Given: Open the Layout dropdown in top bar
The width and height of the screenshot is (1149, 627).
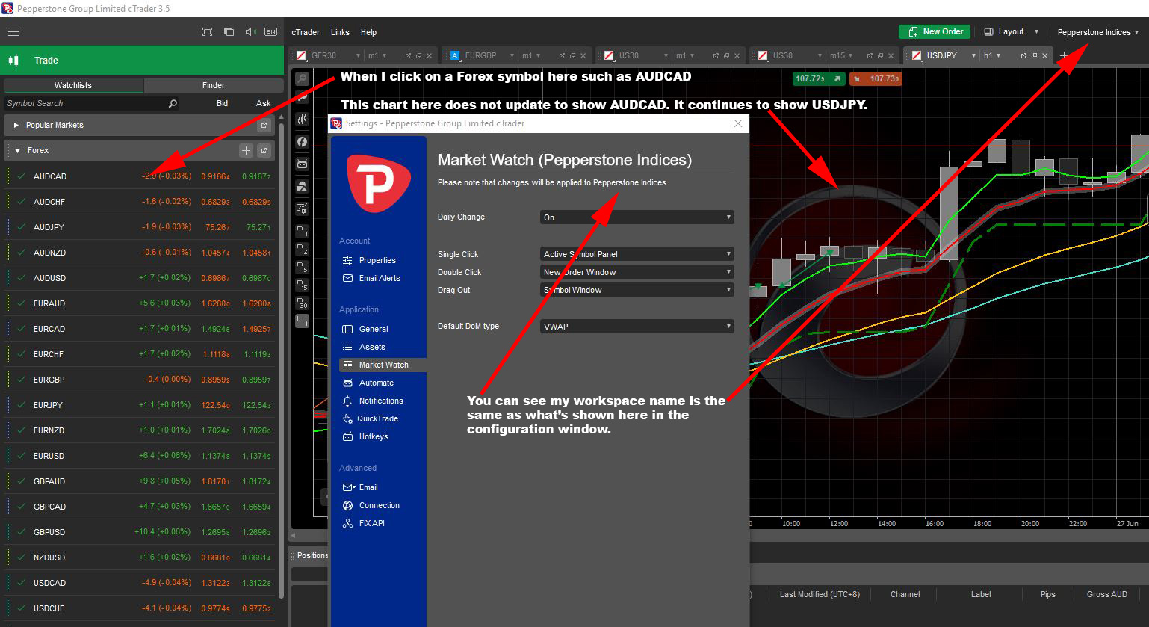Looking at the screenshot, I should click(x=1012, y=32).
